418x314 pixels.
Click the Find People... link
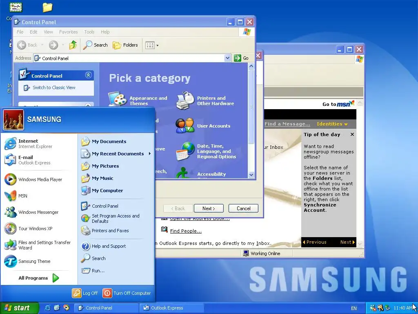pyautogui.click(x=186, y=231)
